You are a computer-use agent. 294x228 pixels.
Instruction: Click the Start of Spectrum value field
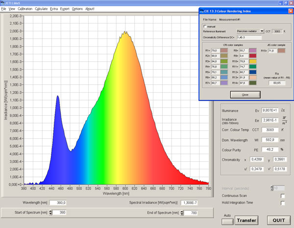click(x=59, y=212)
